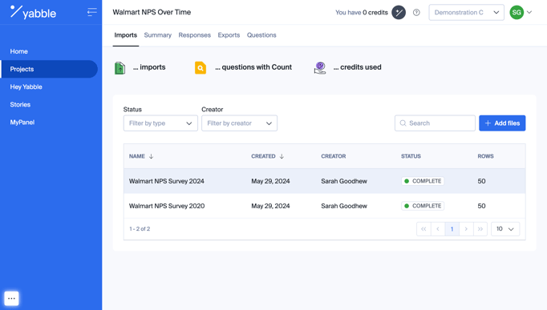Click the Add files button

(x=502, y=123)
